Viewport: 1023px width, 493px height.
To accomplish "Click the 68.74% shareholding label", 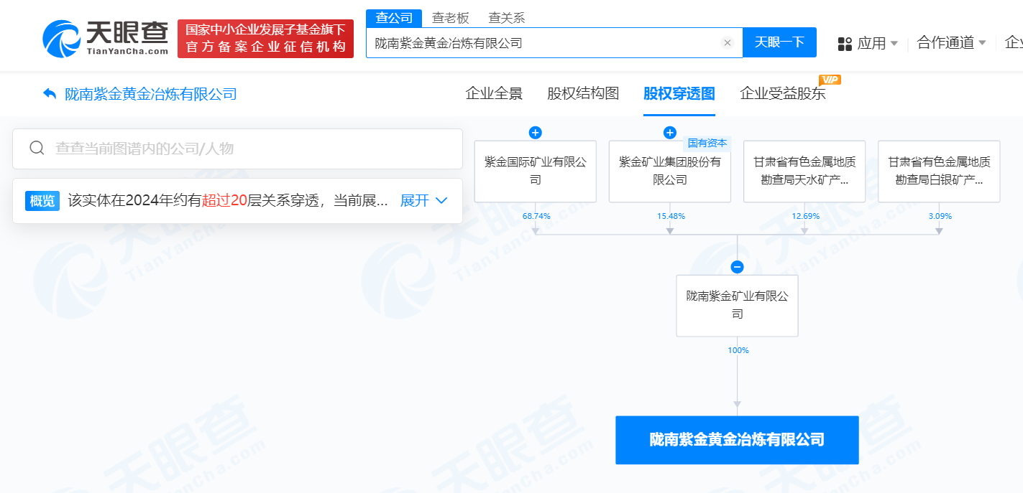I will coord(535,215).
